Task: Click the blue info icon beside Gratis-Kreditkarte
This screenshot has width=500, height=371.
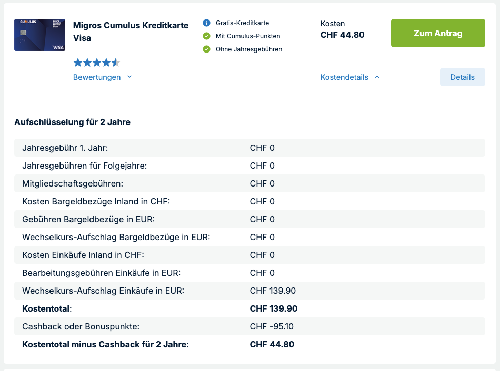Action: [x=206, y=23]
